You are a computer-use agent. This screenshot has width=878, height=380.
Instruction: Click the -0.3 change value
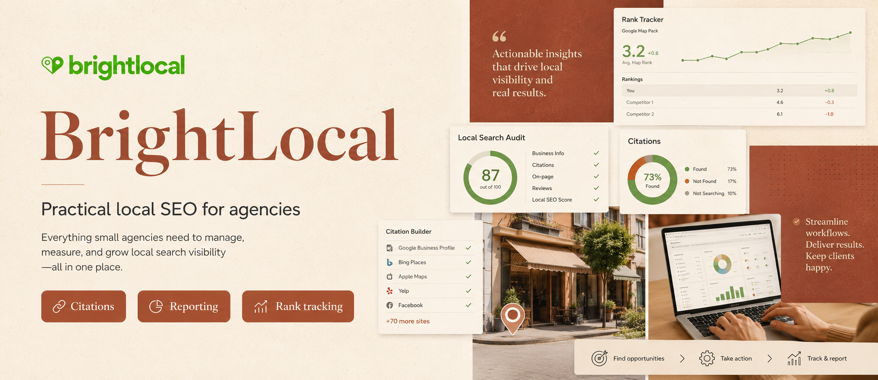pos(830,102)
